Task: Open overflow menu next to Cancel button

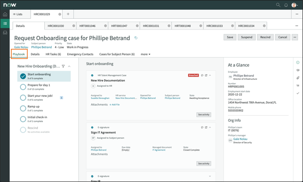Action: click(295, 37)
